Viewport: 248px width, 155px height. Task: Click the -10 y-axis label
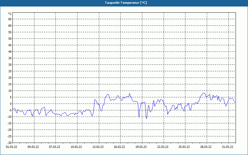[x=10, y=117]
